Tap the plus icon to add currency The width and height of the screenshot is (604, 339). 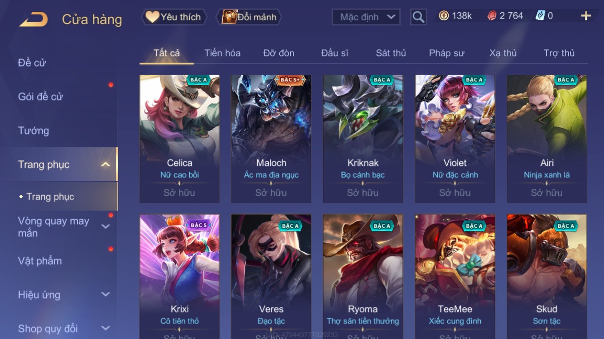(x=586, y=16)
